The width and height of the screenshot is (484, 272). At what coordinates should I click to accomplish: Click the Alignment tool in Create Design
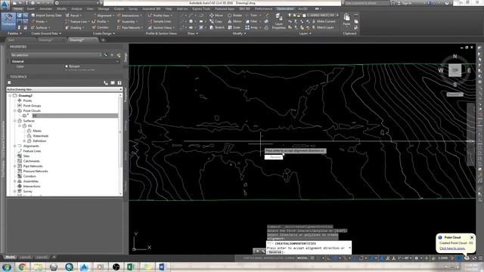(103, 15)
